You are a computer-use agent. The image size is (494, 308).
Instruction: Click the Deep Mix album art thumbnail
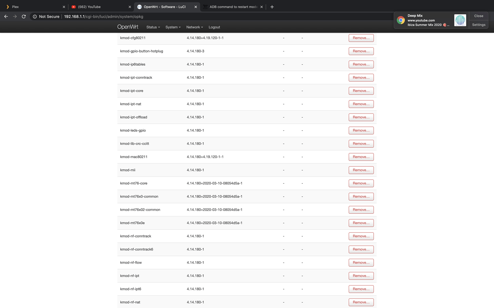tap(460, 20)
